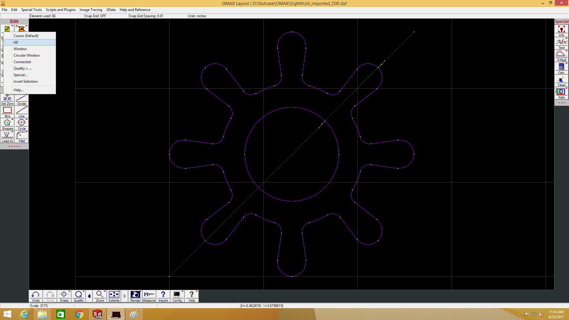This screenshot has width=569, height=320.
Task: Select the Measure tool
Action: (149, 296)
